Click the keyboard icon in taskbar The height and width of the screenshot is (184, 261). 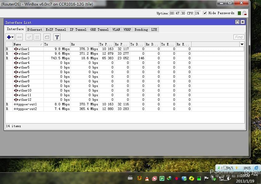130,178
